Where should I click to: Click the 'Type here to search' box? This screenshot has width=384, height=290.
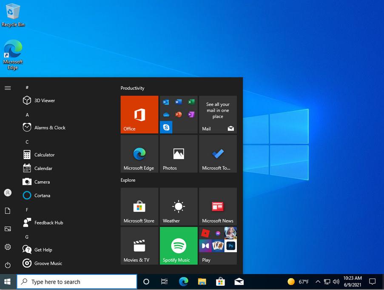77,281
